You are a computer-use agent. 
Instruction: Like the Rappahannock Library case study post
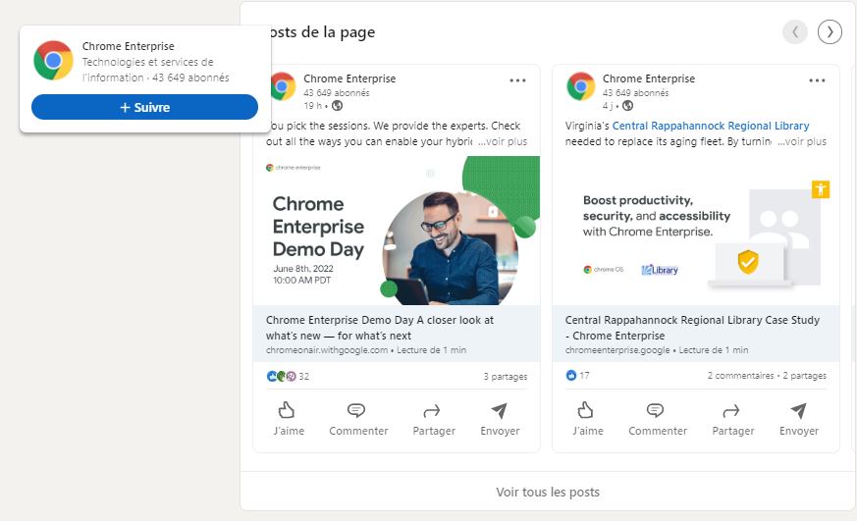pyautogui.click(x=587, y=419)
